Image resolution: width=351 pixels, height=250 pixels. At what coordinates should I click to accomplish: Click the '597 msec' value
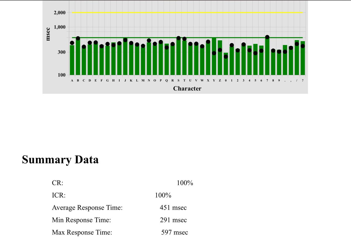[x=175, y=232]
